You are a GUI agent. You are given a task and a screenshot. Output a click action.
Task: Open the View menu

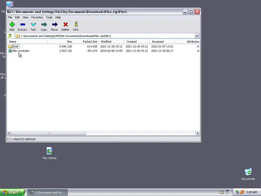(25, 17)
